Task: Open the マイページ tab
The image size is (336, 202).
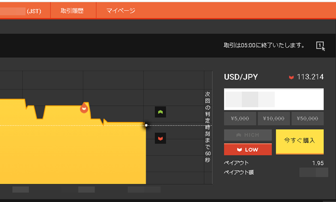Action: [121, 10]
